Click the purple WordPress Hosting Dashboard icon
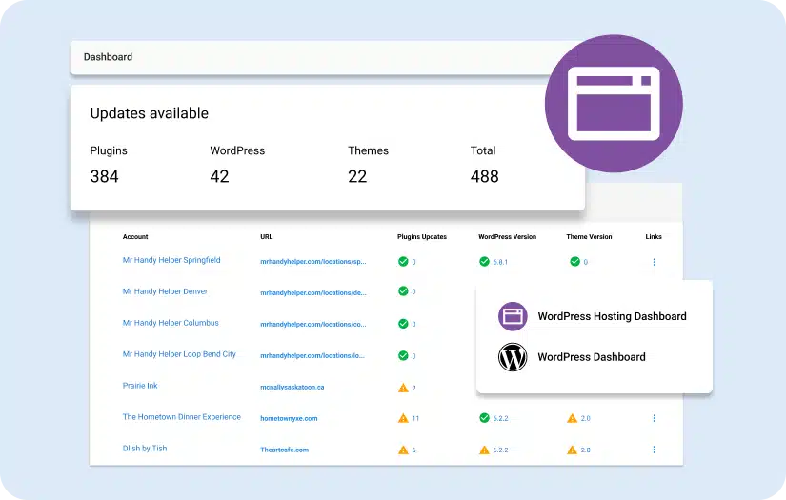The image size is (786, 500). [513, 316]
